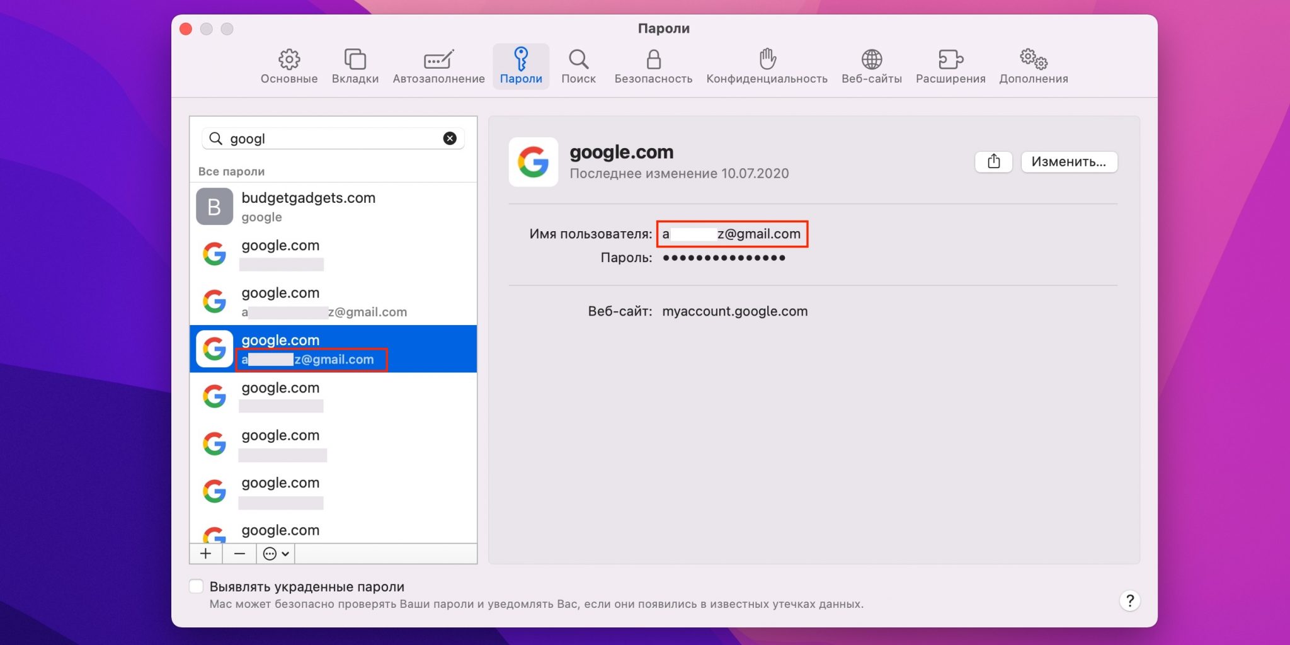The width and height of the screenshot is (1290, 645).
Task: Add a new password with the plus button
Action: pyautogui.click(x=205, y=554)
